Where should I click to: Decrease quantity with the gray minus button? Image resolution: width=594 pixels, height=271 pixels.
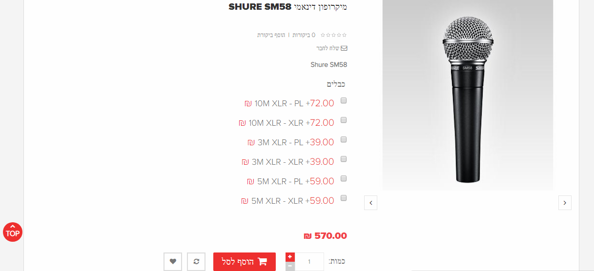click(x=290, y=266)
